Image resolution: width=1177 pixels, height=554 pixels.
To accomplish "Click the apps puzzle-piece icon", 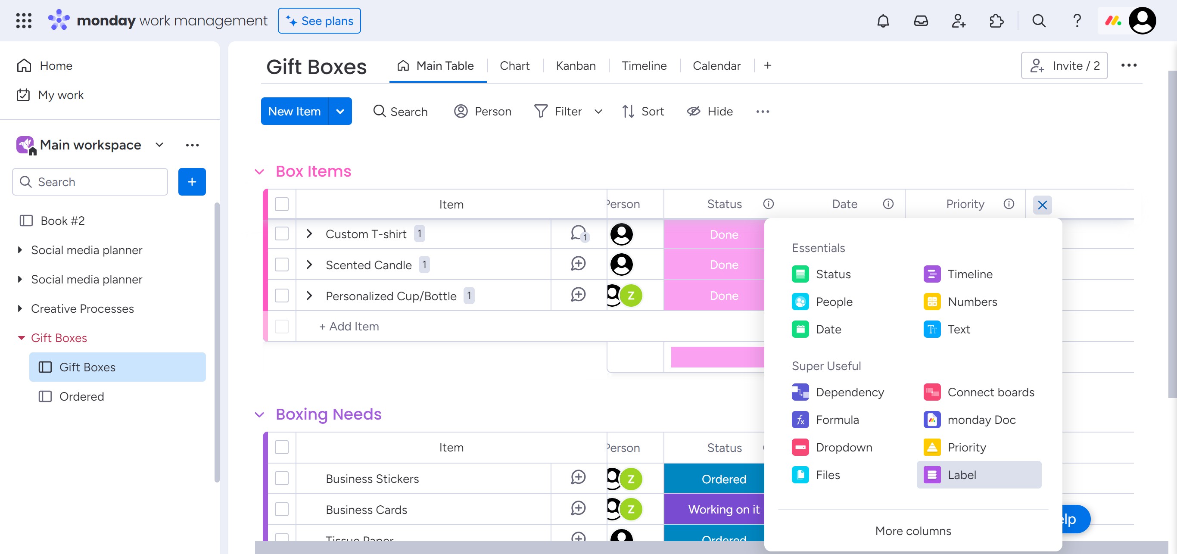I will click(x=996, y=21).
